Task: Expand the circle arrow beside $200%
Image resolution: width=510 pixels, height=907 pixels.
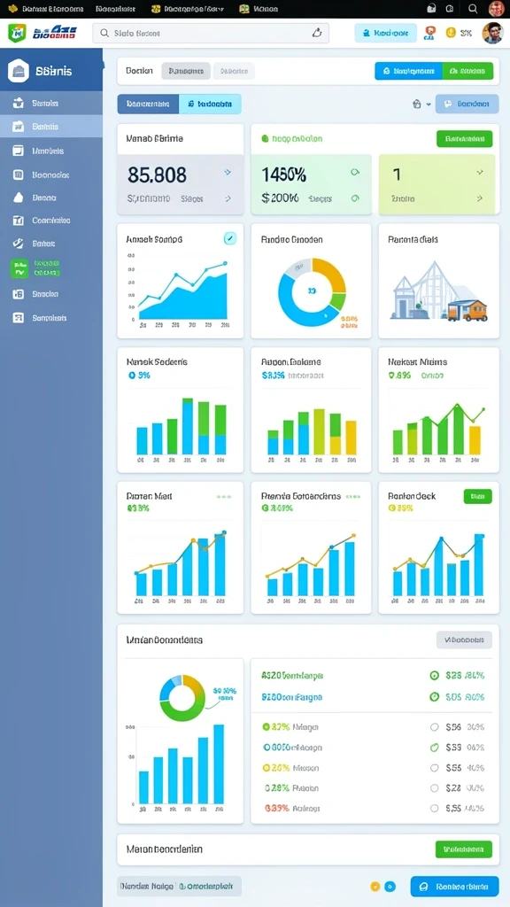Action: click(x=355, y=198)
